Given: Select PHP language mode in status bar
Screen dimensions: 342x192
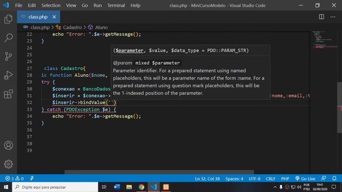Looking at the screenshot, I should [285, 179].
